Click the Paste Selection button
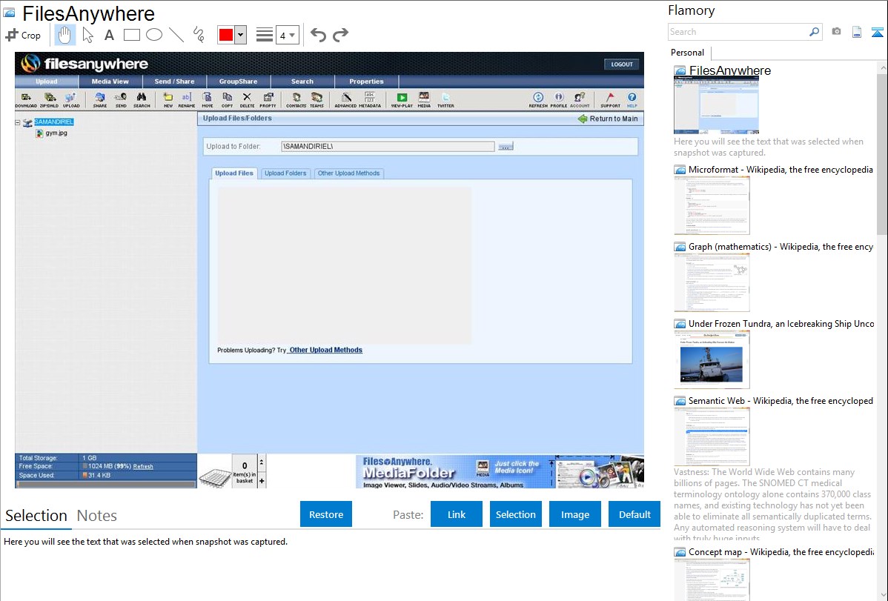 pos(515,514)
